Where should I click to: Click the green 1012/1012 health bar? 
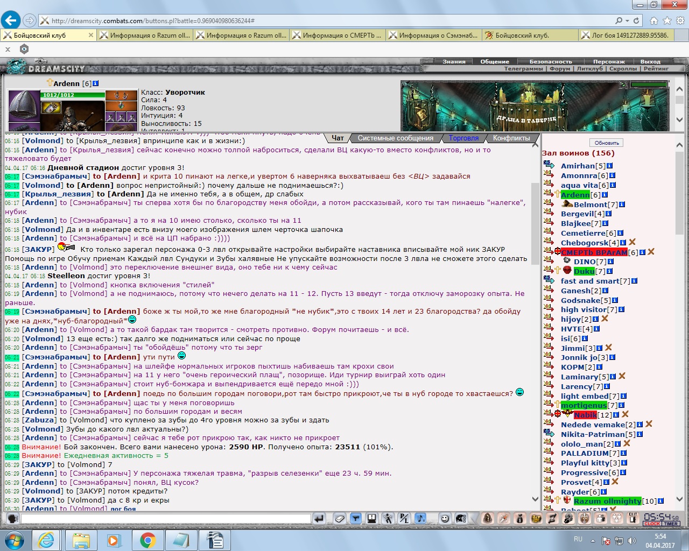pos(73,95)
